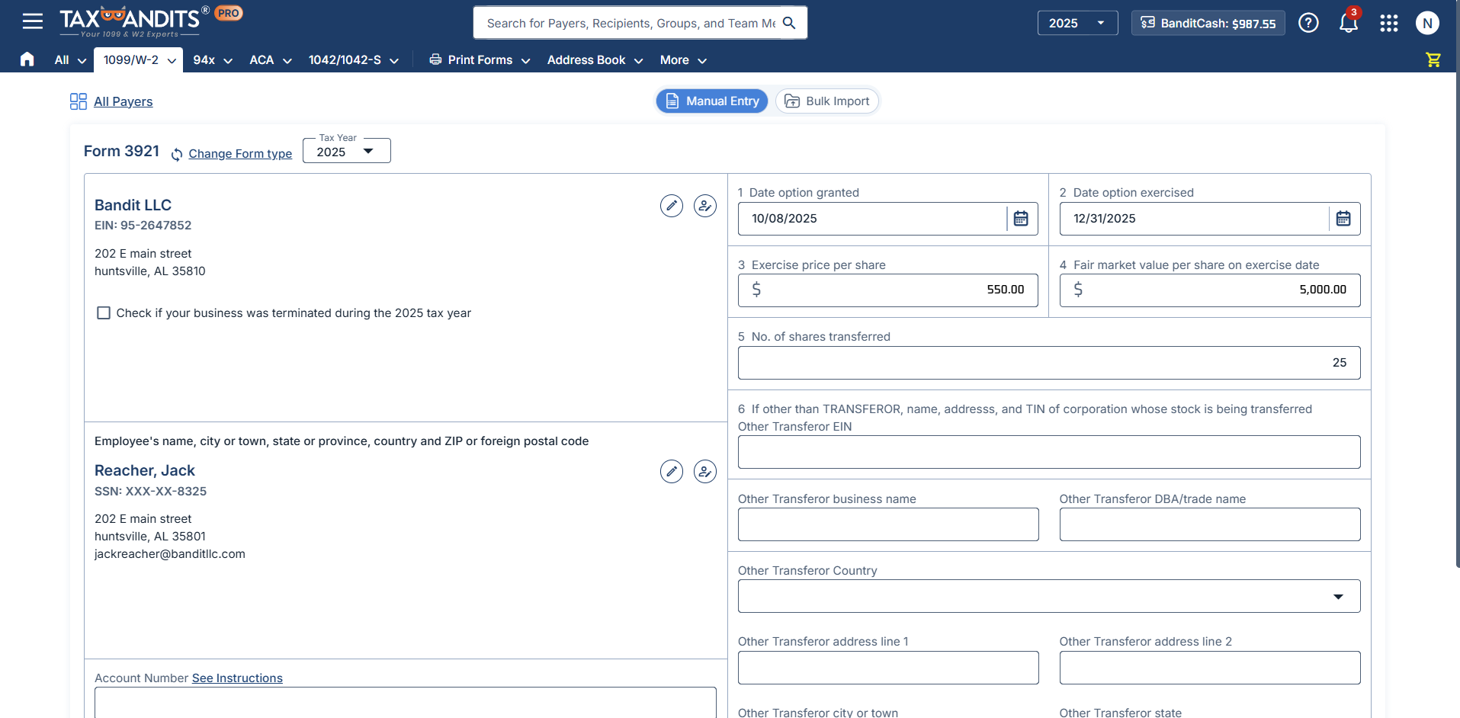Open the hamburger main menu

point(32,21)
